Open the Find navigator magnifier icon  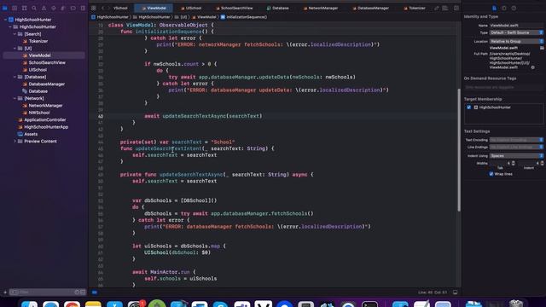[x=34, y=8]
